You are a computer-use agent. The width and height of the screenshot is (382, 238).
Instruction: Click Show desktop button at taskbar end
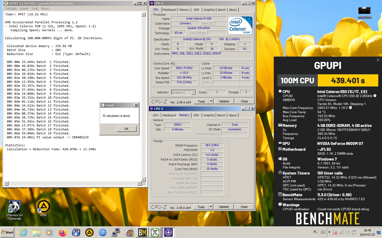click(x=379, y=232)
